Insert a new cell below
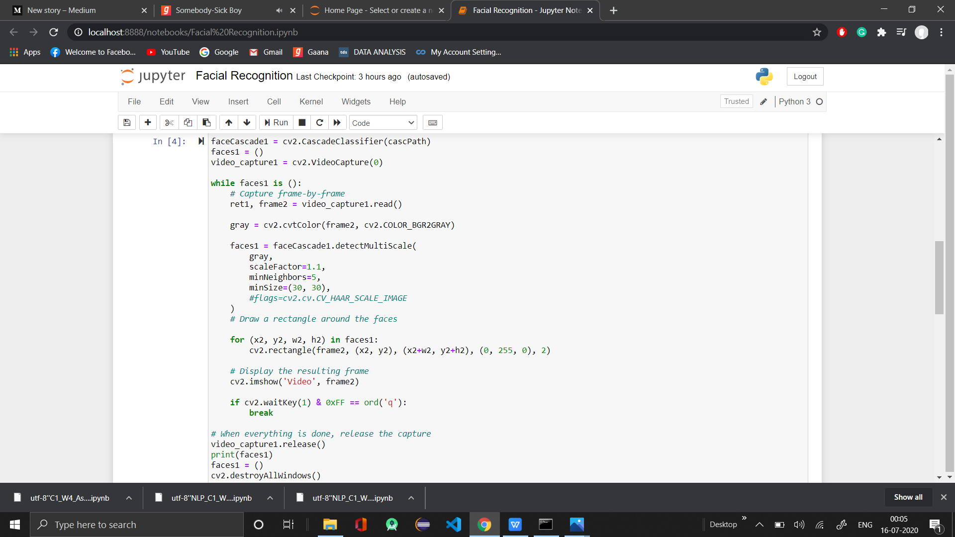The height and width of the screenshot is (537, 955). 148,123
